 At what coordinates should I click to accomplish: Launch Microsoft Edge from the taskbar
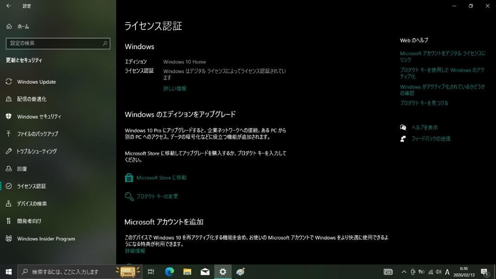(x=170, y=272)
